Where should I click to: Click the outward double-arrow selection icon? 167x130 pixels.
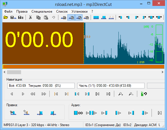pos(151,17)
